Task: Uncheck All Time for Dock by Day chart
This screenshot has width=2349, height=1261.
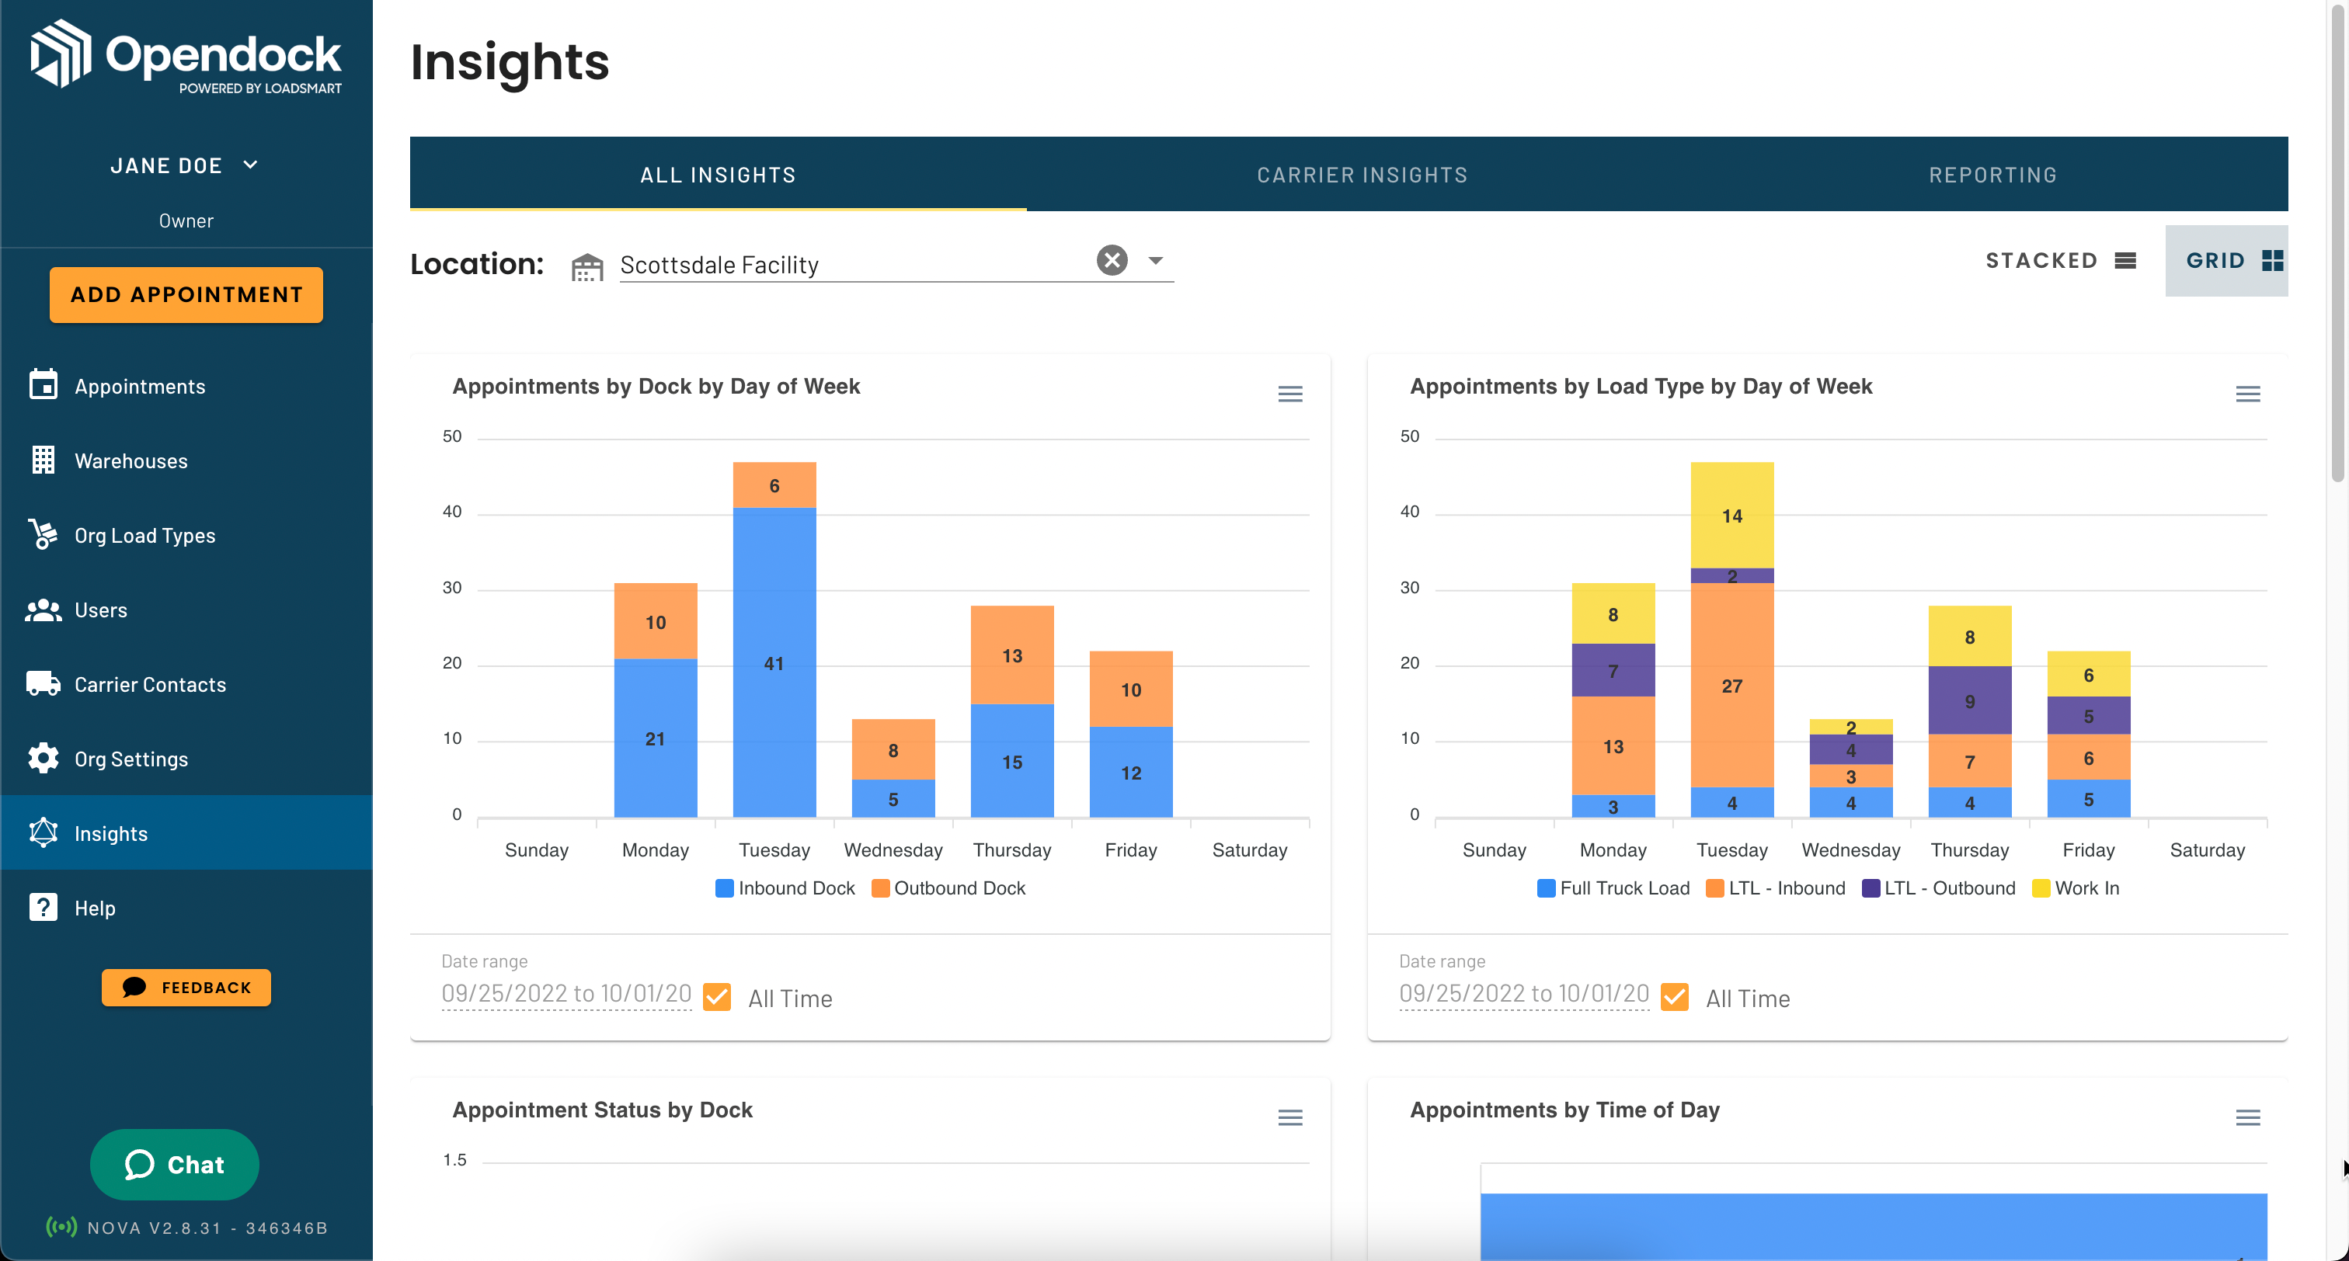Action: (718, 998)
